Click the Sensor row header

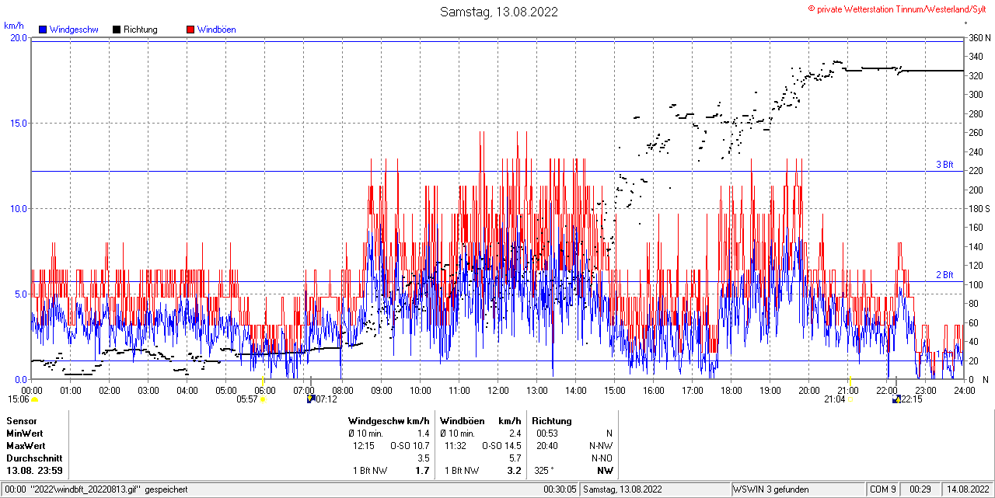(x=21, y=421)
